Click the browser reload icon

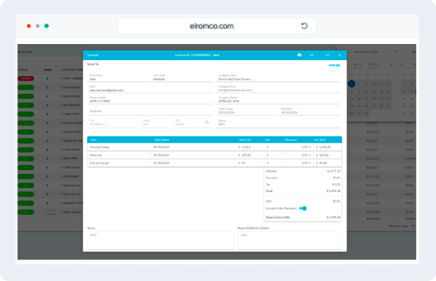[x=305, y=26]
